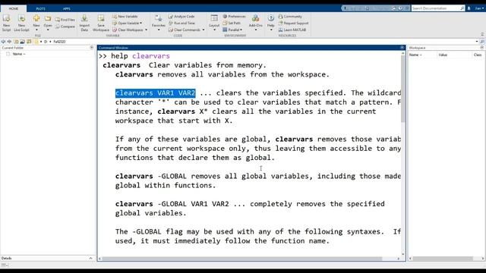
Task: Click Analyze Code
Action: point(181,17)
